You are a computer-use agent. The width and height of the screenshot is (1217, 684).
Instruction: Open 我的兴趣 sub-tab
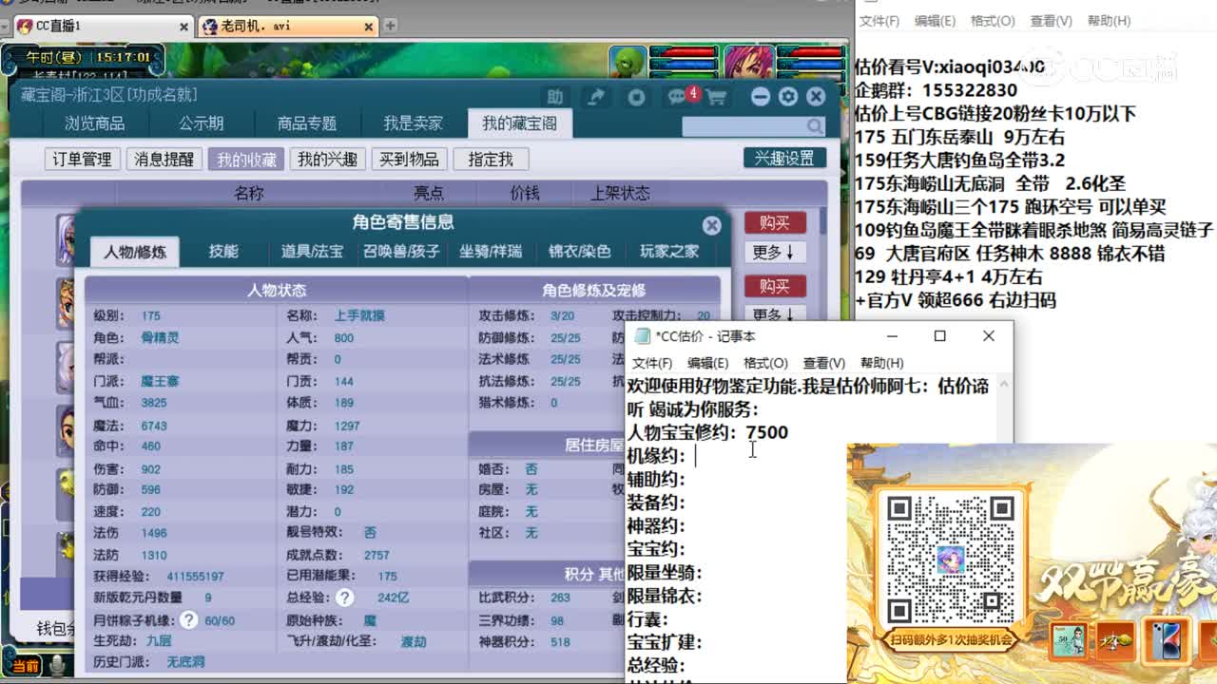[327, 159]
